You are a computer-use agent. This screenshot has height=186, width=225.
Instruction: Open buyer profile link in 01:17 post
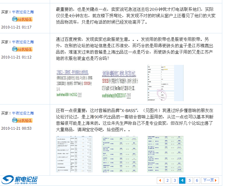coord(23,12)
